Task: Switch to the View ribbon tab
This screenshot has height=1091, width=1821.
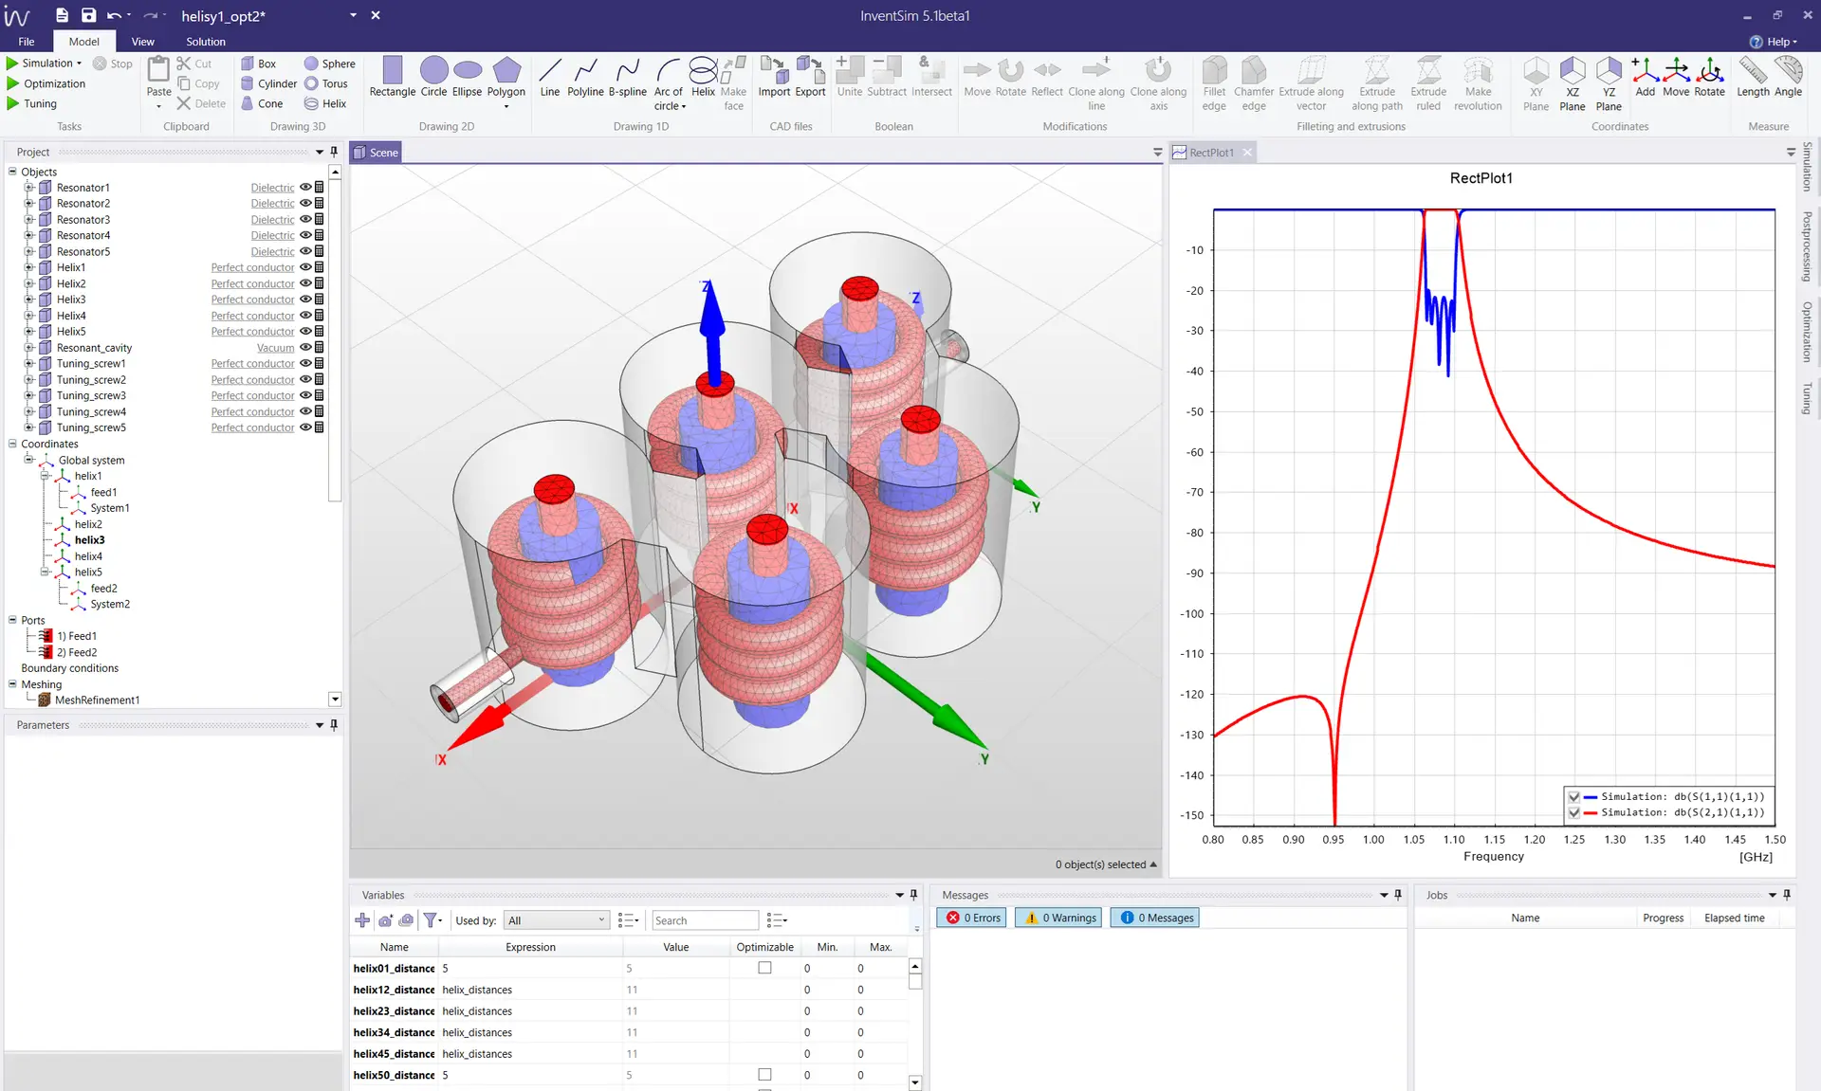Action: click(x=142, y=42)
